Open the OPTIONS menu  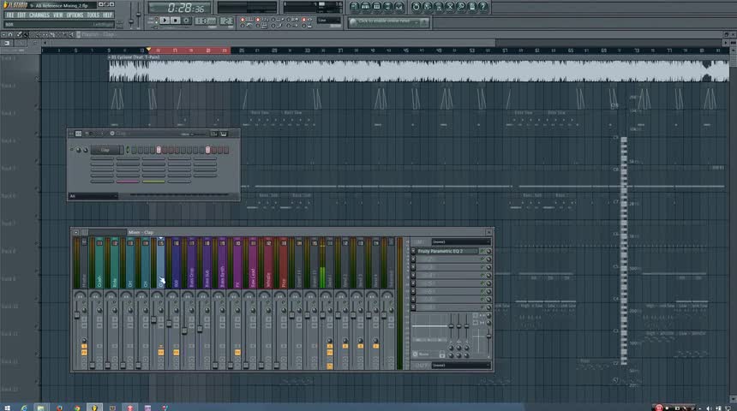(75, 15)
